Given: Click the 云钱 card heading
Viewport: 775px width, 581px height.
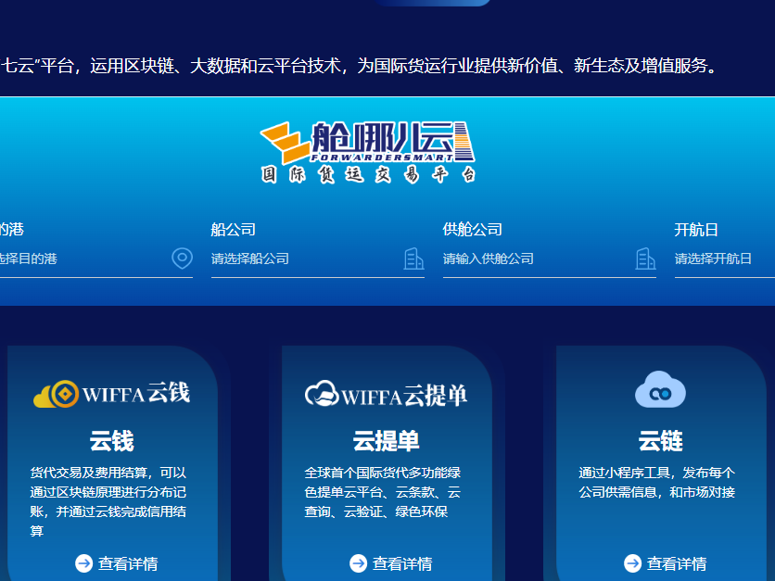Looking at the screenshot, I should 111,441.
